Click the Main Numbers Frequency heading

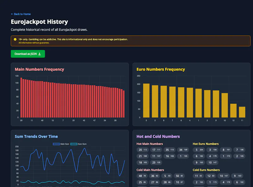point(39,69)
